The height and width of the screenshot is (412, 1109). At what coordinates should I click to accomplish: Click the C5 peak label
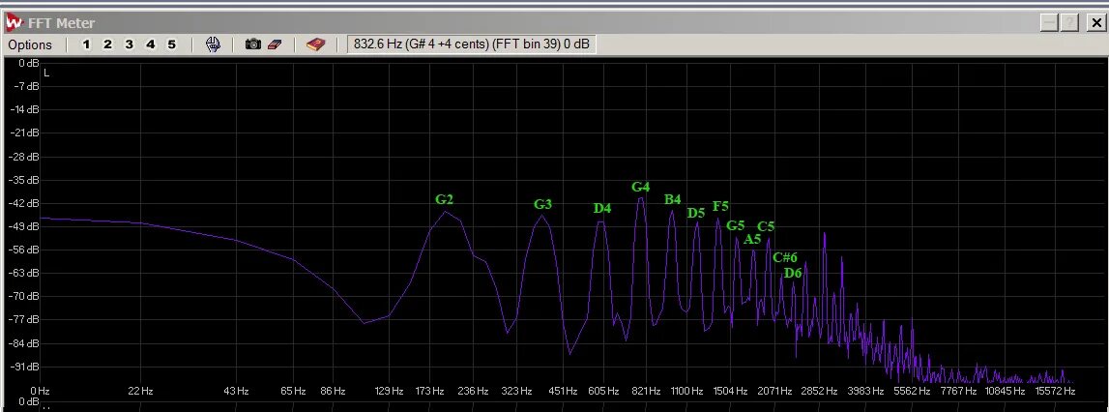coord(766,226)
